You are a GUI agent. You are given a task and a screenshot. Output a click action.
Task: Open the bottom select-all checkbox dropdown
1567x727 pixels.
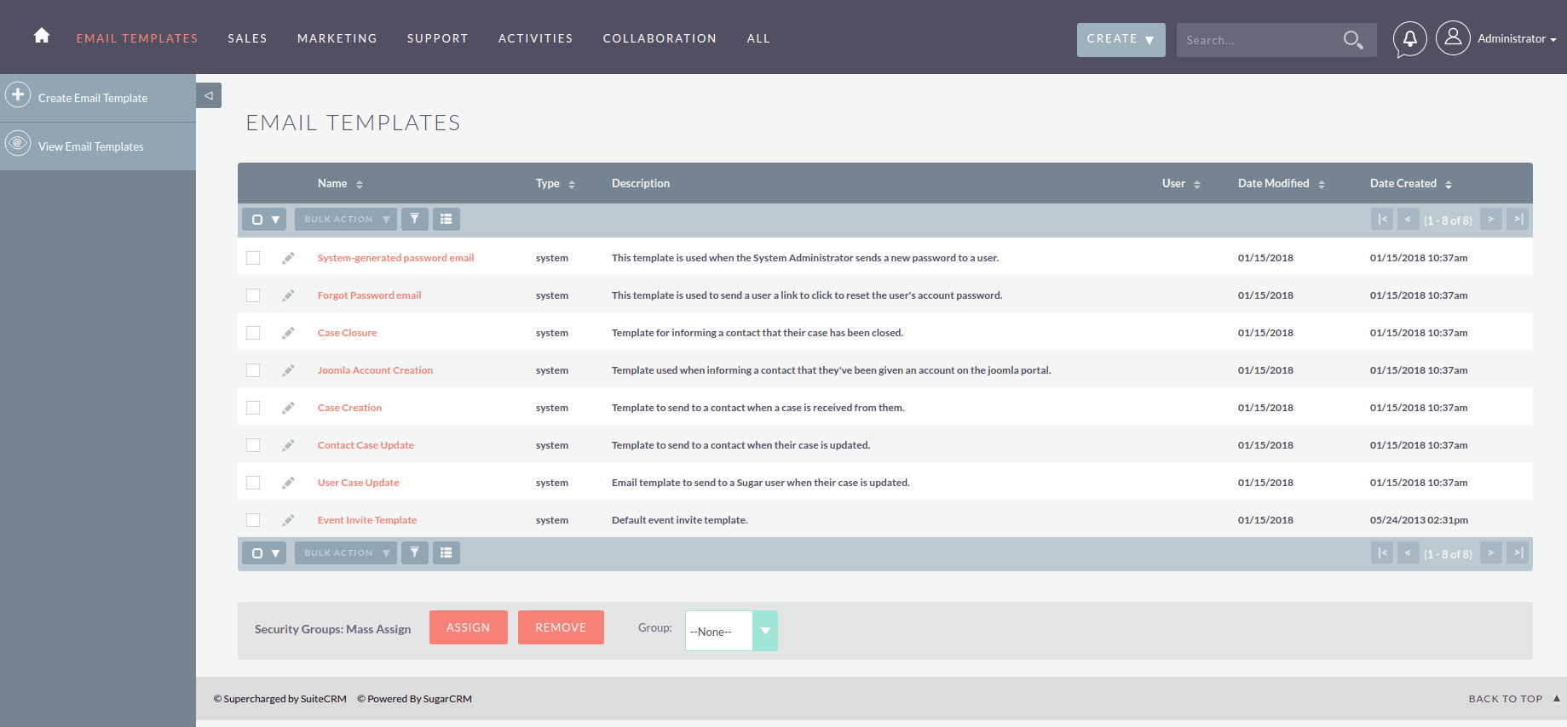click(264, 552)
